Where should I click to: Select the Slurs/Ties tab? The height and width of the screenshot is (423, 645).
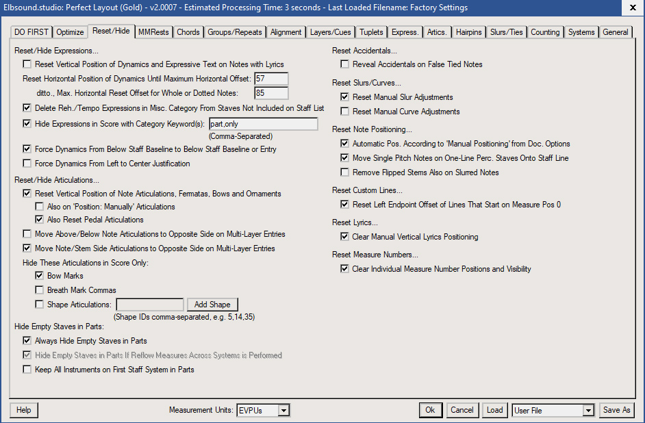tap(507, 32)
